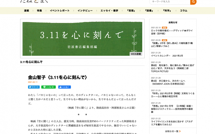Go to インタビュー section
Viewport: 215px width, 134px height.
(x=85, y=10)
